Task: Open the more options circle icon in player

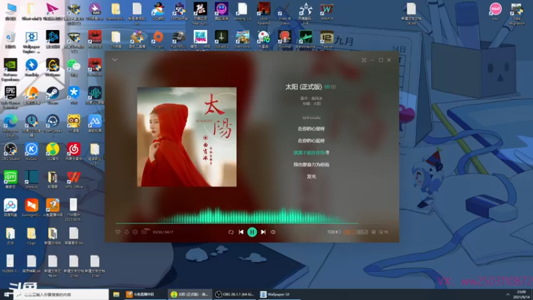Action: pos(135,232)
